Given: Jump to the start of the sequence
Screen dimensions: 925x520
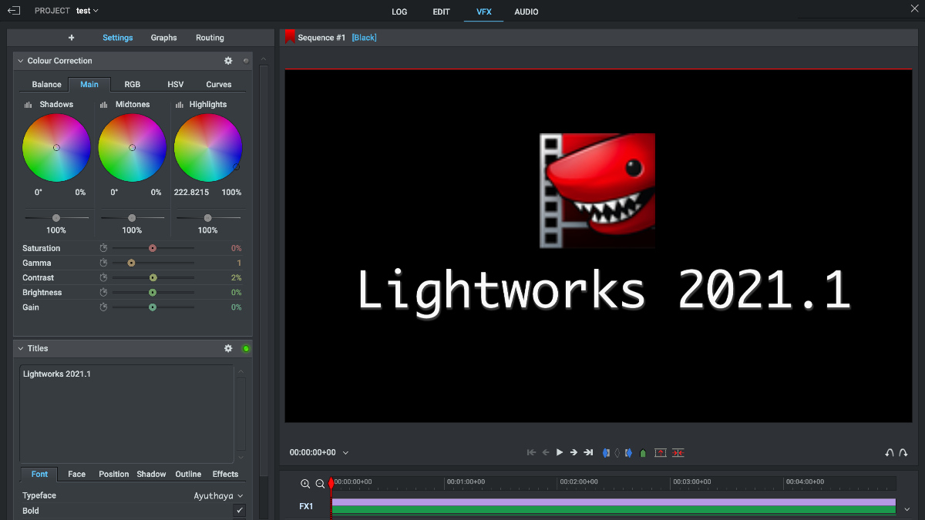Looking at the screenshot, I should 532,452.
